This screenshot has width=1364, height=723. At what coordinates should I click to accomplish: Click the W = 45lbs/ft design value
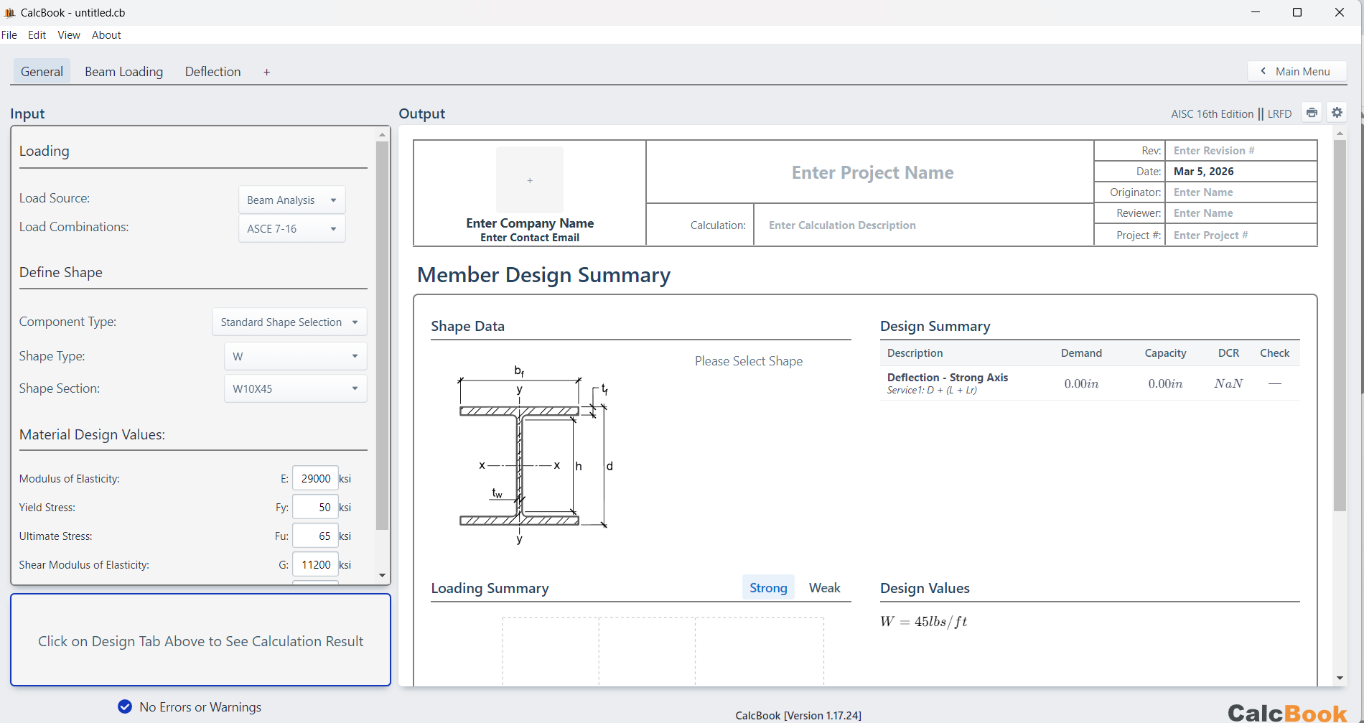tap(923, 622)
